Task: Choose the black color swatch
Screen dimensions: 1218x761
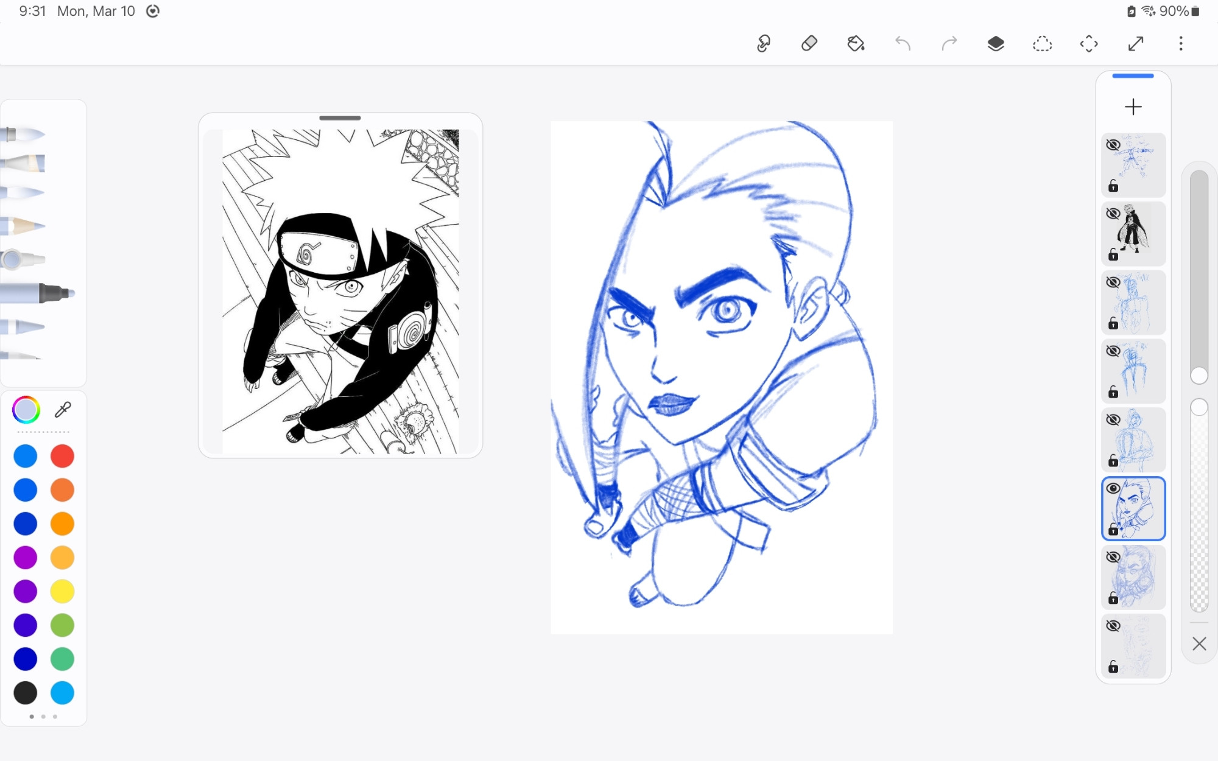Action: click(26, 692)
